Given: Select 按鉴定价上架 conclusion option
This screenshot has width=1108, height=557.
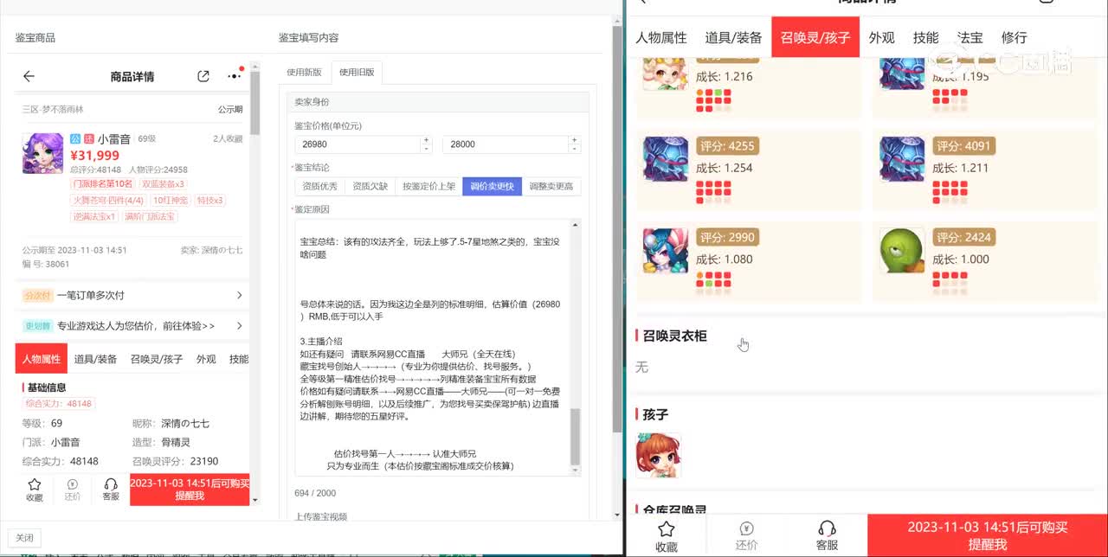Looking at the screenshot, I should tap(428, 186).
